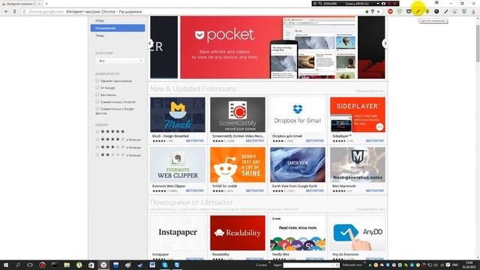This screenshot has width=480, height=270.
Task: Click the black circle extension icon
Action: (x=436, y=12)
